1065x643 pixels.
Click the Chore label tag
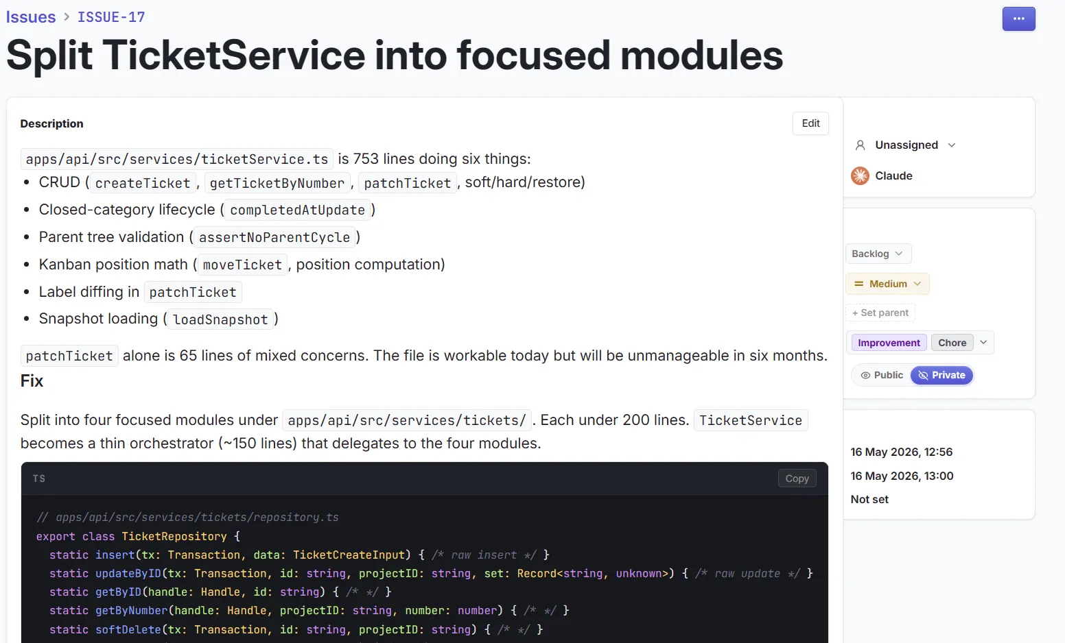(x=952, y=343)
